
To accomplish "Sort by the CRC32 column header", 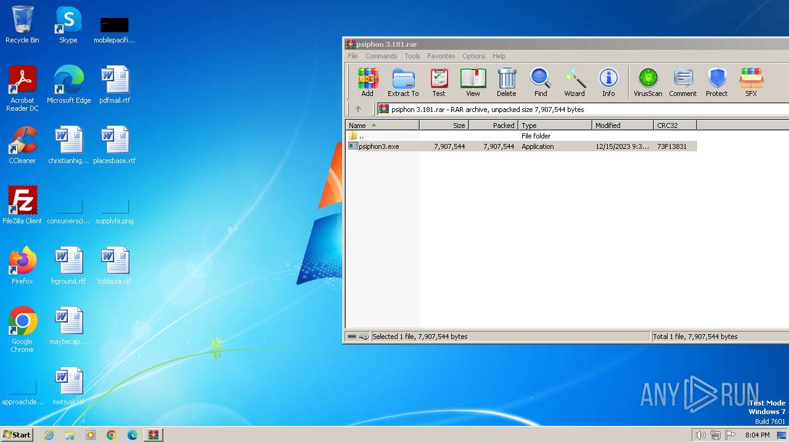I will pyautogui.click(x=675, y=126).
